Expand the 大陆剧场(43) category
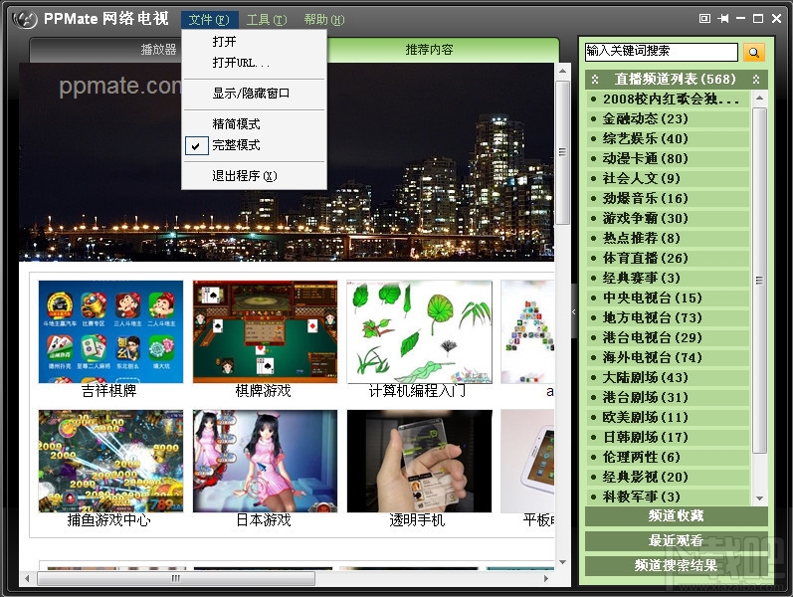Image resolution: width=793 pixels, height=597 pixels. 668,377
